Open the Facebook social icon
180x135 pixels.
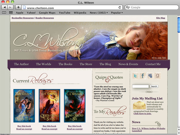tap(143, 76)
